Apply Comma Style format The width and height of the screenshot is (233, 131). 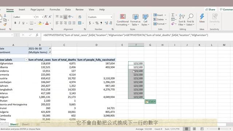click(x=101, y=23)
